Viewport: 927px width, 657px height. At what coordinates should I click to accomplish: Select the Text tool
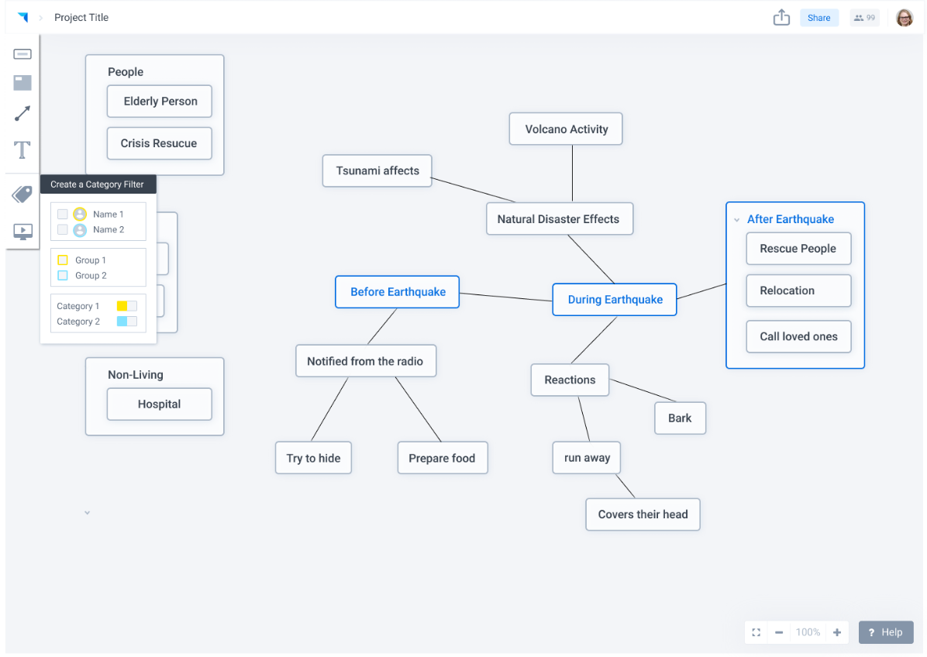(22, 150)
